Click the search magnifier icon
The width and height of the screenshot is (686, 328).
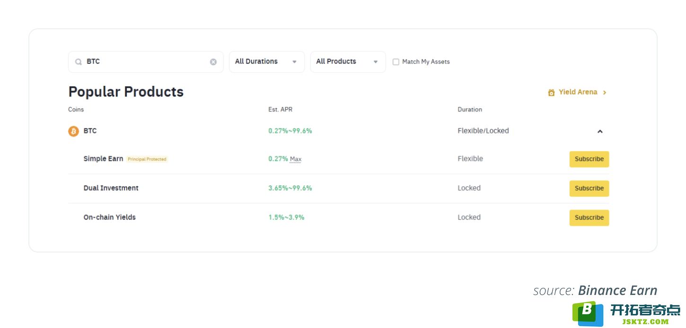click(x=79, y=62)
